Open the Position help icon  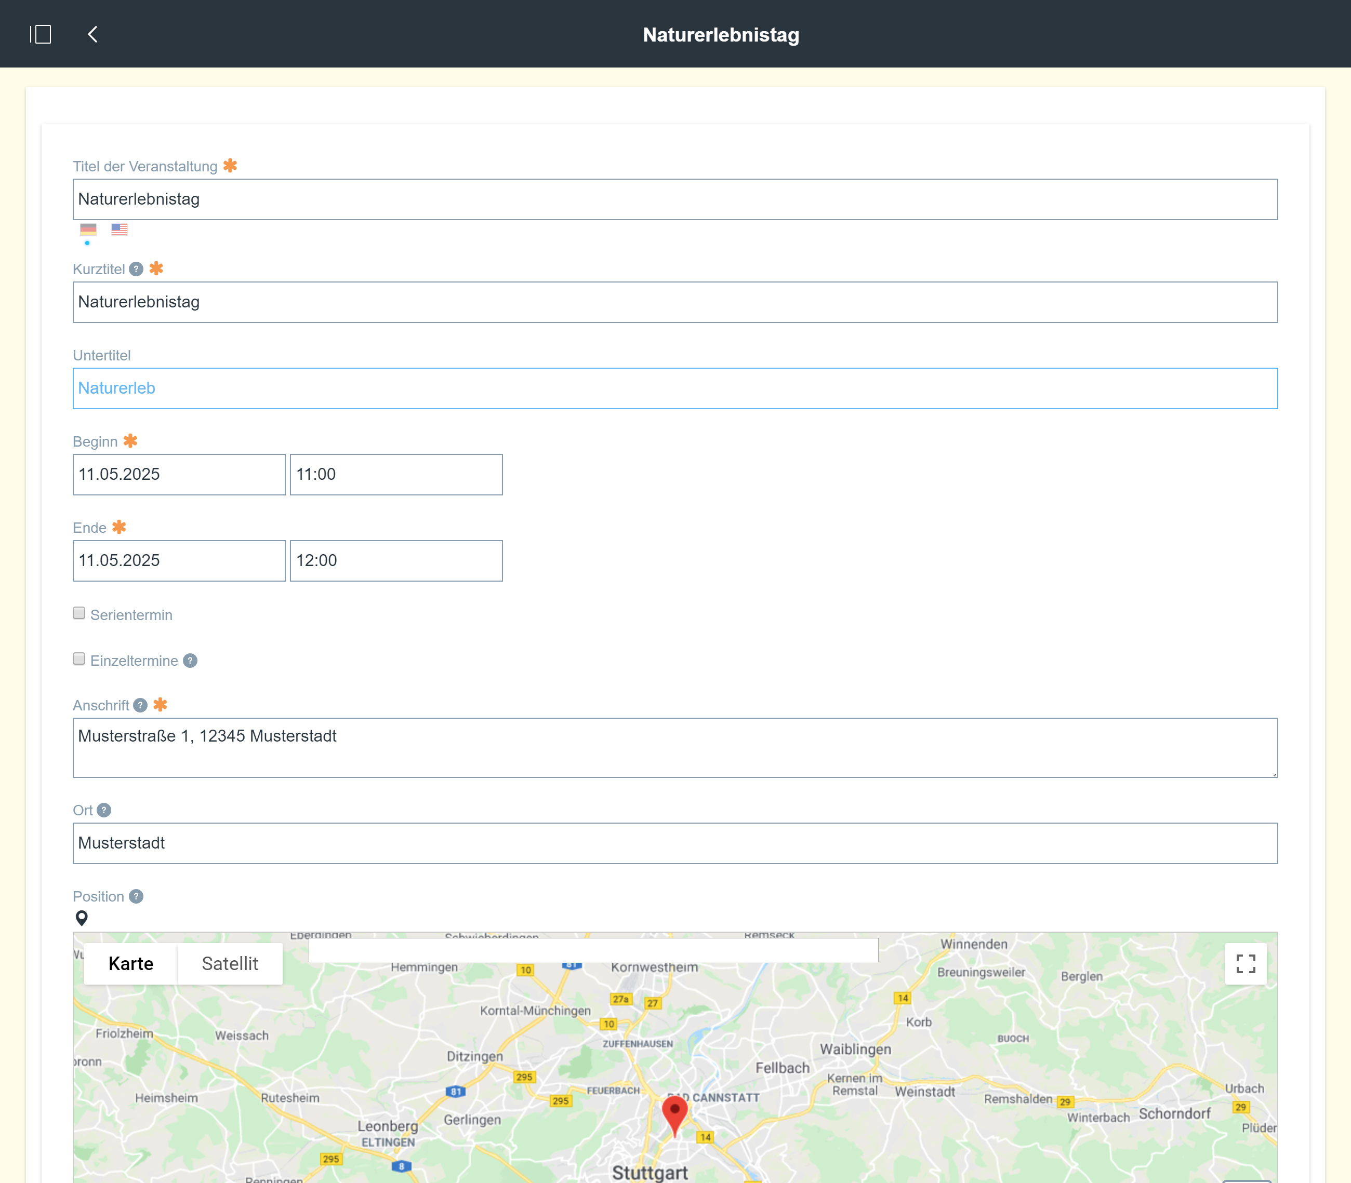136,896
